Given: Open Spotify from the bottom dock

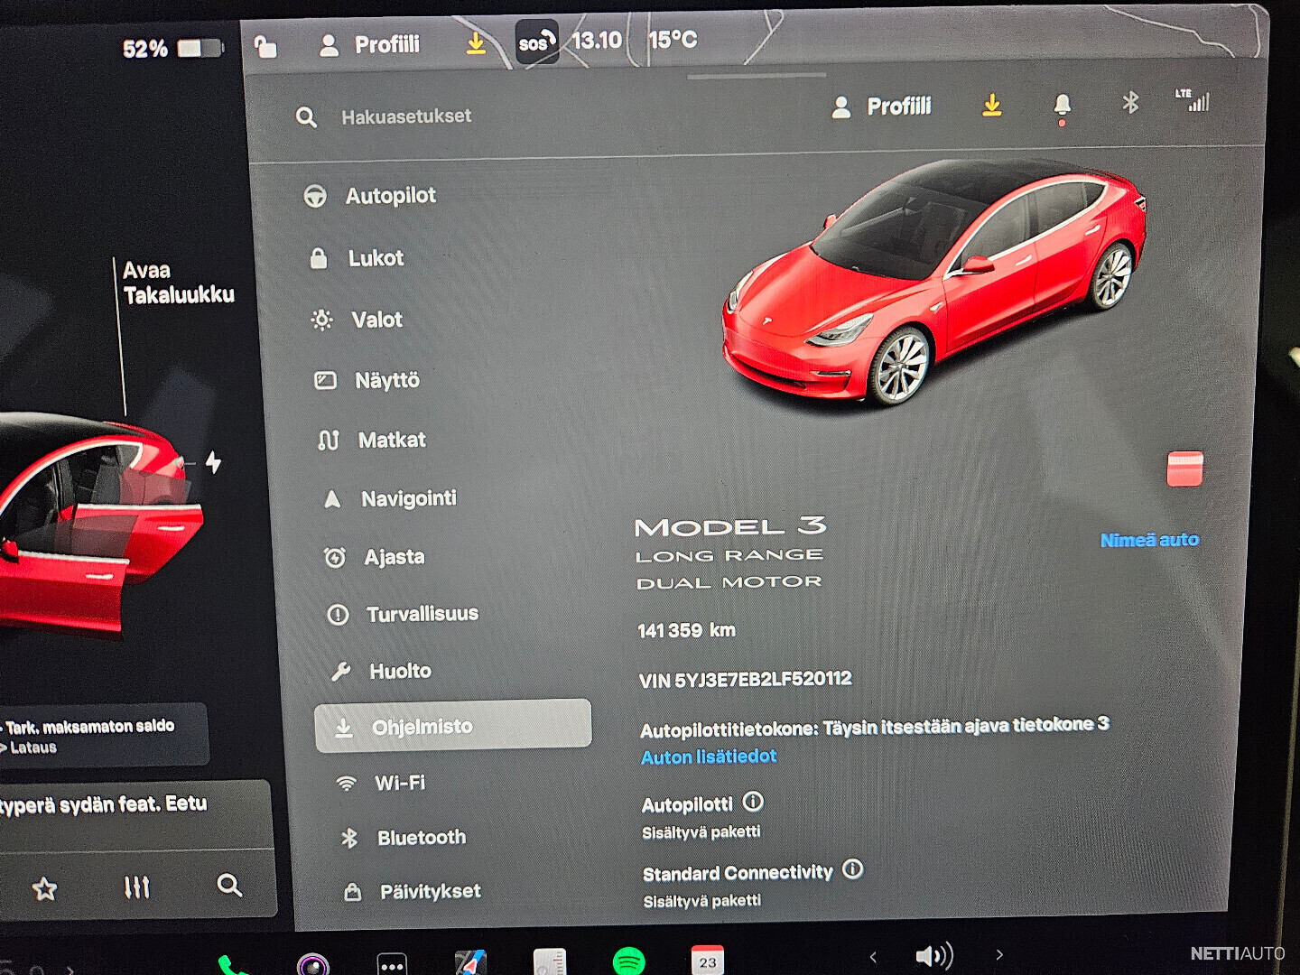Looking at the screenshot, I should (628, 961).
